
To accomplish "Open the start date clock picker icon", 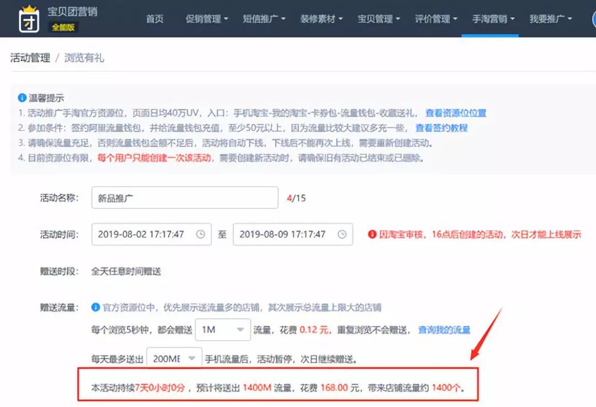I will click(x=201, y=234).
